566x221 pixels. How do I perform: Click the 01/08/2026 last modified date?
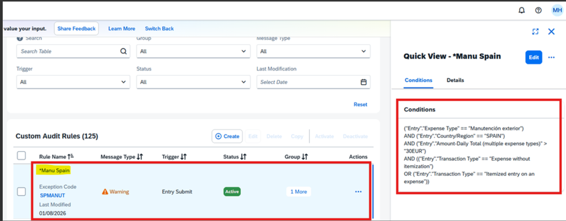pos(53,213)
